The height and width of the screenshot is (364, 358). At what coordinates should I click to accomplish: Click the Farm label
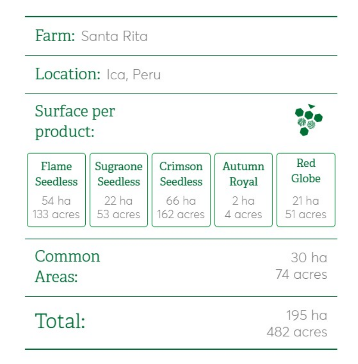pyautogui.click(x=55, y=36)
